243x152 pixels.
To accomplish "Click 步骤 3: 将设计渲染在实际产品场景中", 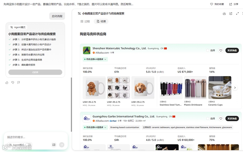I will pos(32,50).
